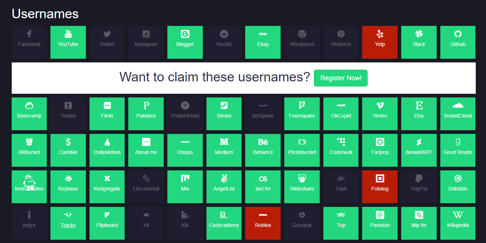Select the BitBucket tile
Screen dimensions: 486x243
(x=29, y=150)
